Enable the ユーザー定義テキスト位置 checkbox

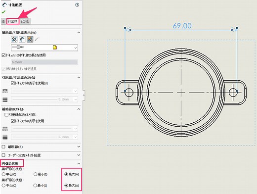[3, 155]
